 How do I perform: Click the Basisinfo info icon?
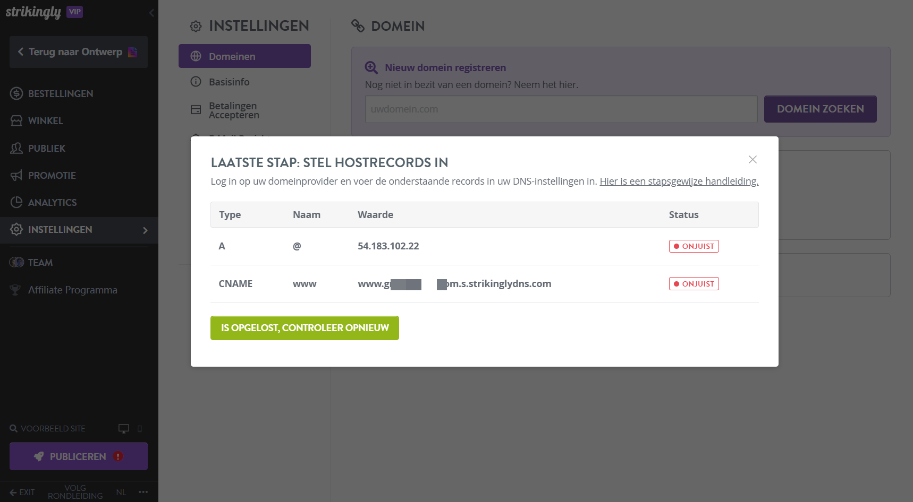[x=196, y=82]
